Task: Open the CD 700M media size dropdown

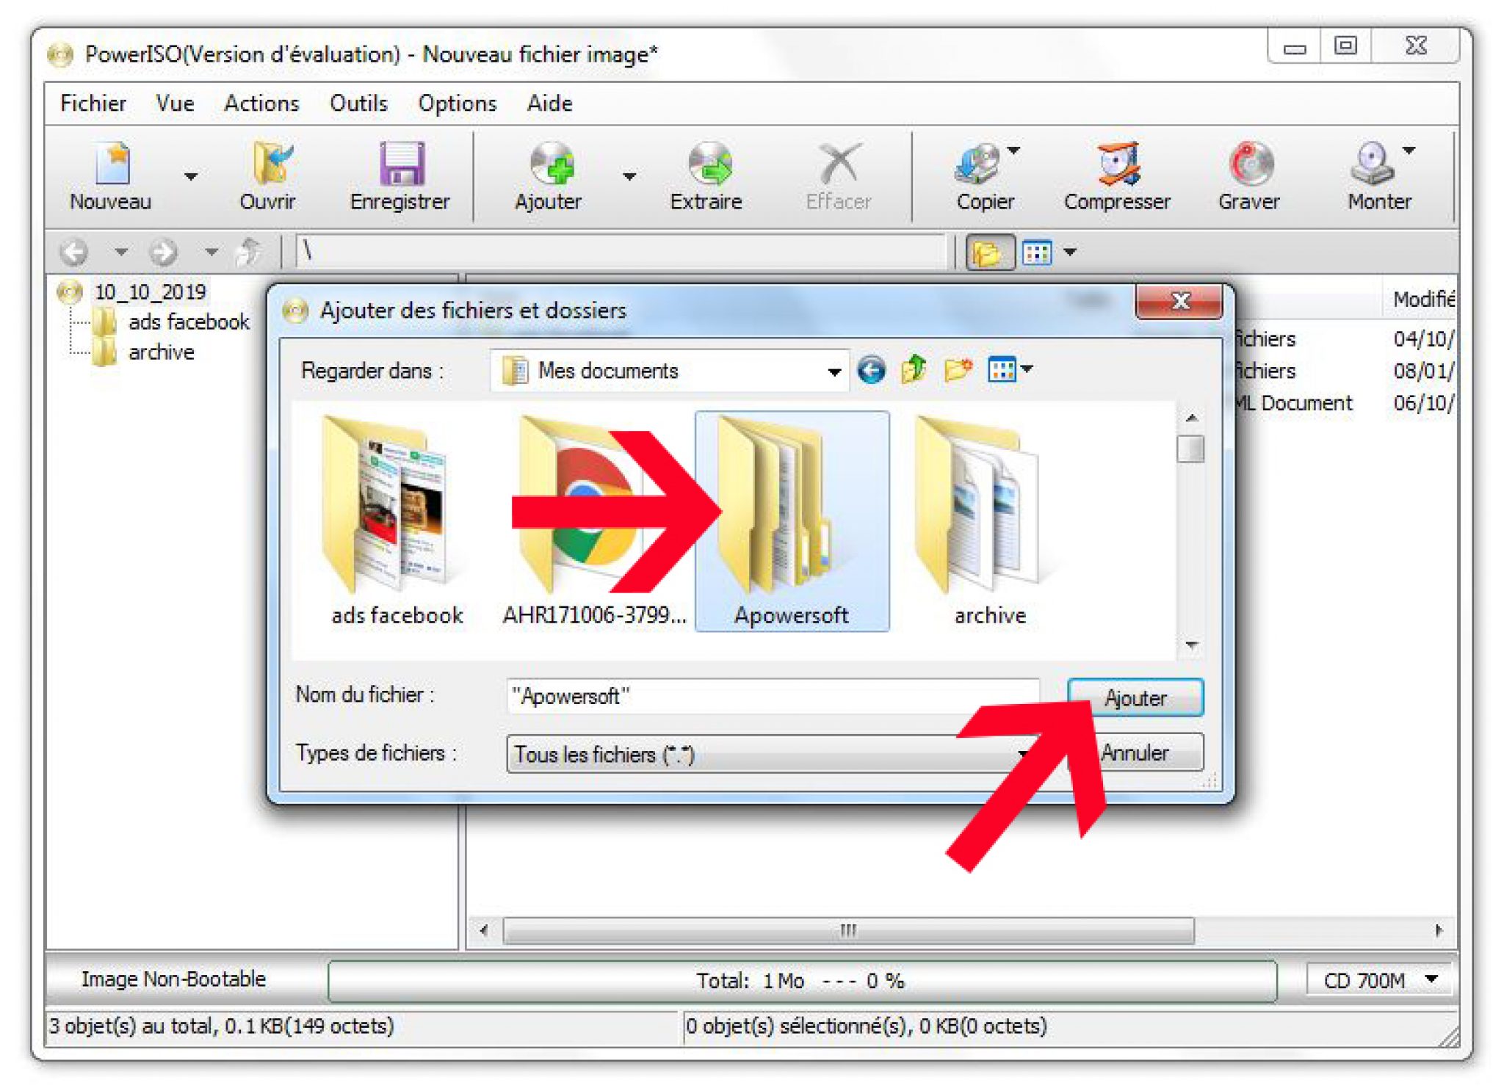Action: 1380,981
